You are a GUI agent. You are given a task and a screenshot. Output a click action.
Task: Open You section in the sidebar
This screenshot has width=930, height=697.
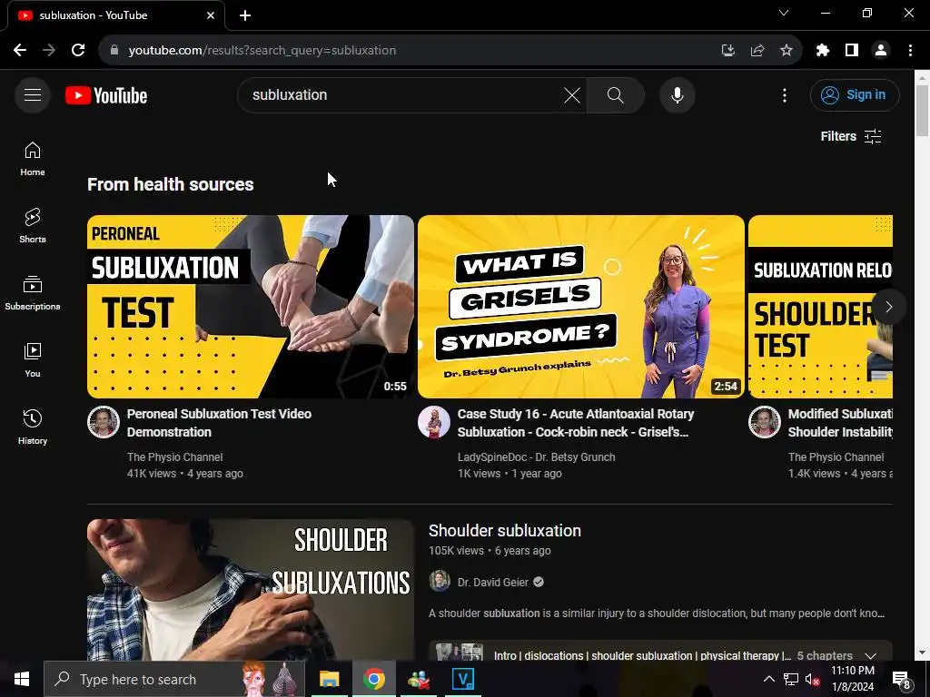coord(33,359)
